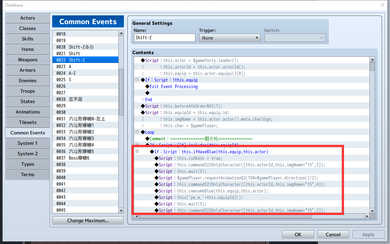The height and width of the screenshot is (244, 390).
Task: Click the Contents horizontal scroll left arrow
Action: point(137,216)
